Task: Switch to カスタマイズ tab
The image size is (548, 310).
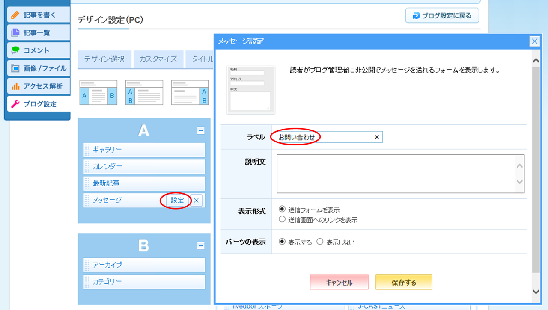Action: tap(158, 59)
